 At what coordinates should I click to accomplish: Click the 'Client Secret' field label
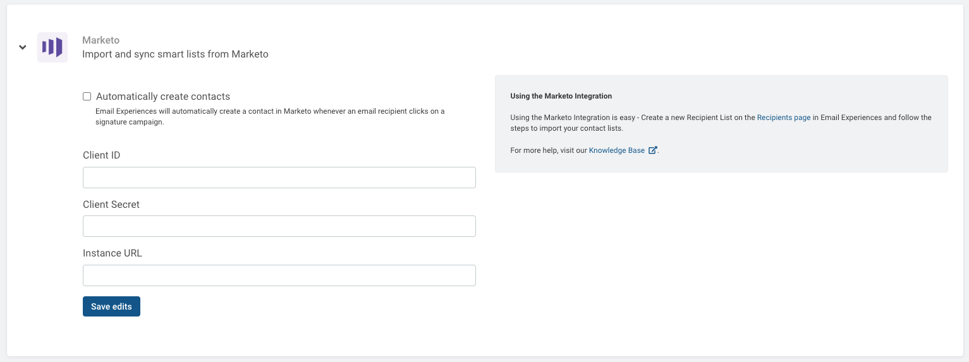pyautogui.click(x=111, y=205)
